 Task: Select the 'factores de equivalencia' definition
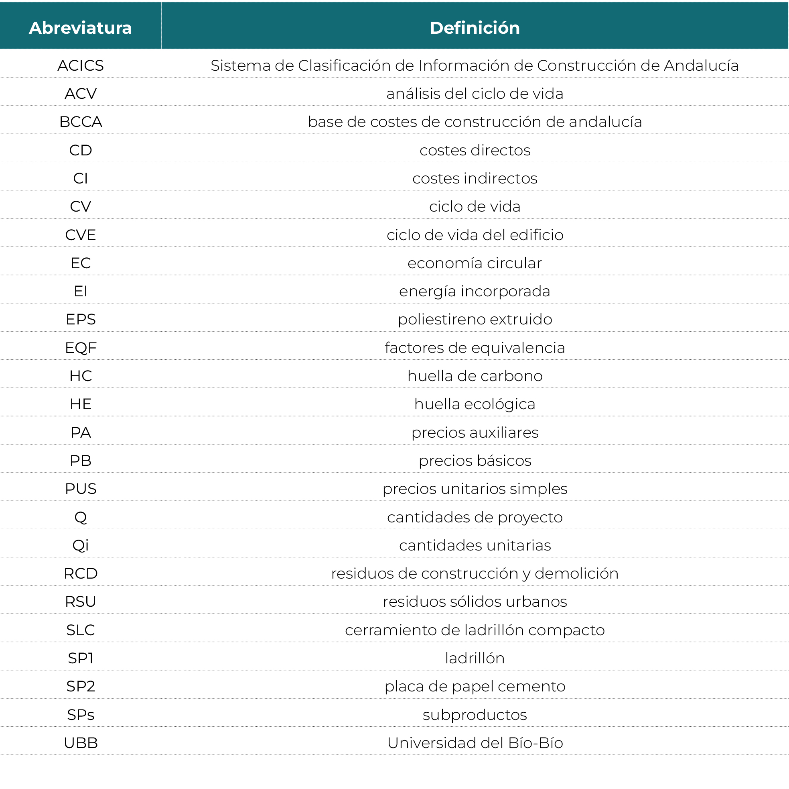(x=475, y=347)
